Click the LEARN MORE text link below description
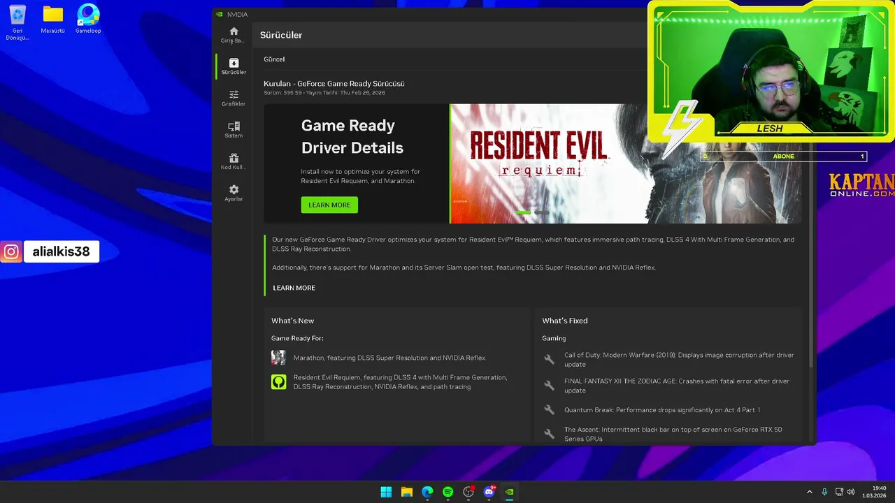895x503 pixels. pos(294,288)
